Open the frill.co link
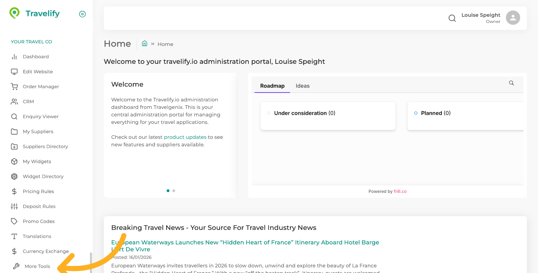 pyautogui.click(x=400, y=192)
